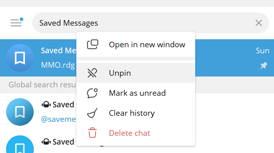This screenshot has width=274, height=153.
Task: Click the crossed-out pin Unpin icon
Action: tap(92, 73)
